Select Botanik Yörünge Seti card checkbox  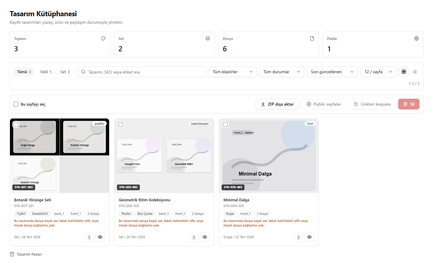(x=16, y=124)
